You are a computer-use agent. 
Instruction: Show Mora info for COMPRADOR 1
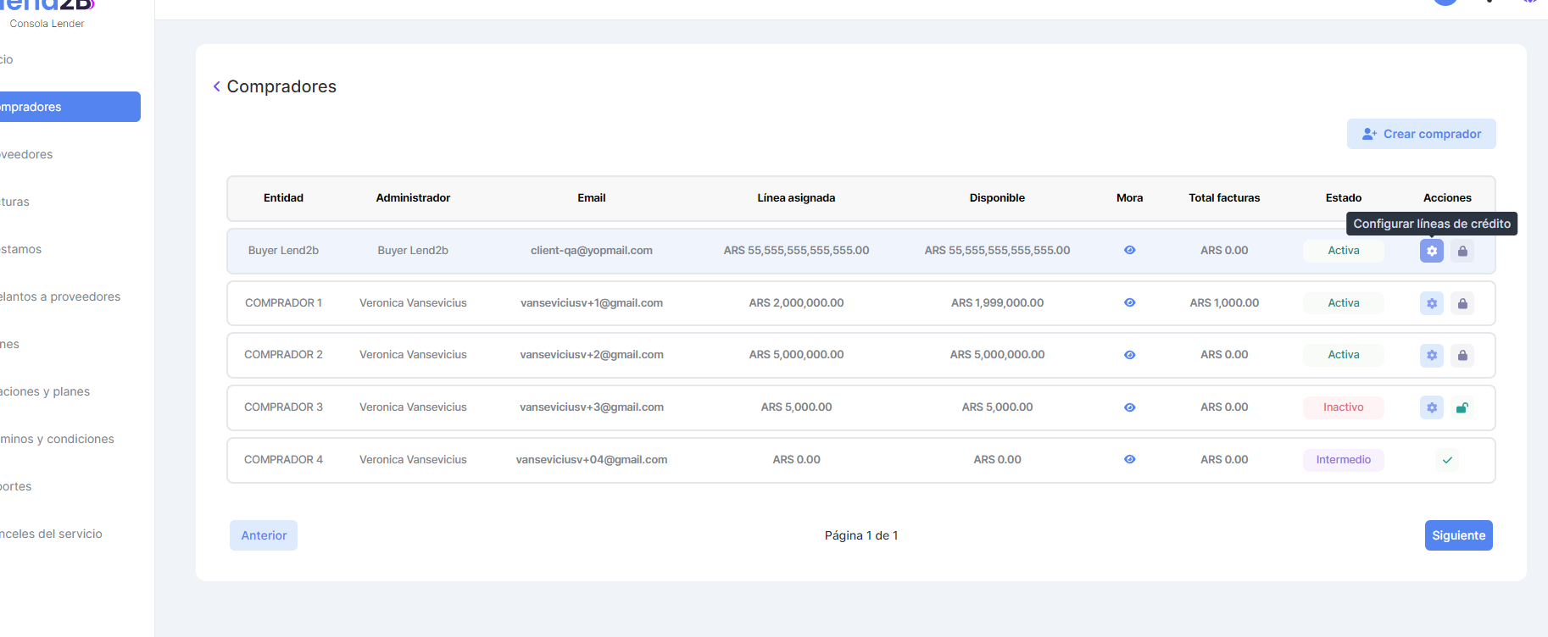[1129, 303]
